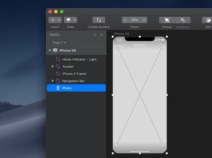Select the Photo layer row
Viewport: 212px width, 158px height.
click(x=76, y=88)
